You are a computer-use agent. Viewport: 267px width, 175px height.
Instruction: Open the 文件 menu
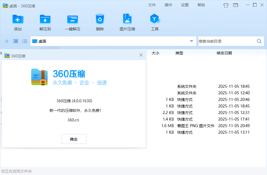coord(152,5)
